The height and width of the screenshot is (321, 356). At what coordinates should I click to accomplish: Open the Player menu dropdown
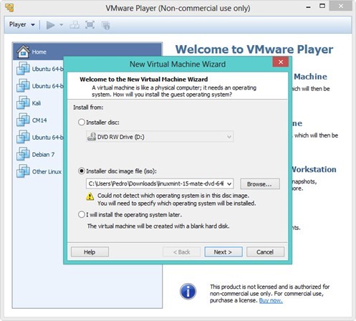coord(22,24)
